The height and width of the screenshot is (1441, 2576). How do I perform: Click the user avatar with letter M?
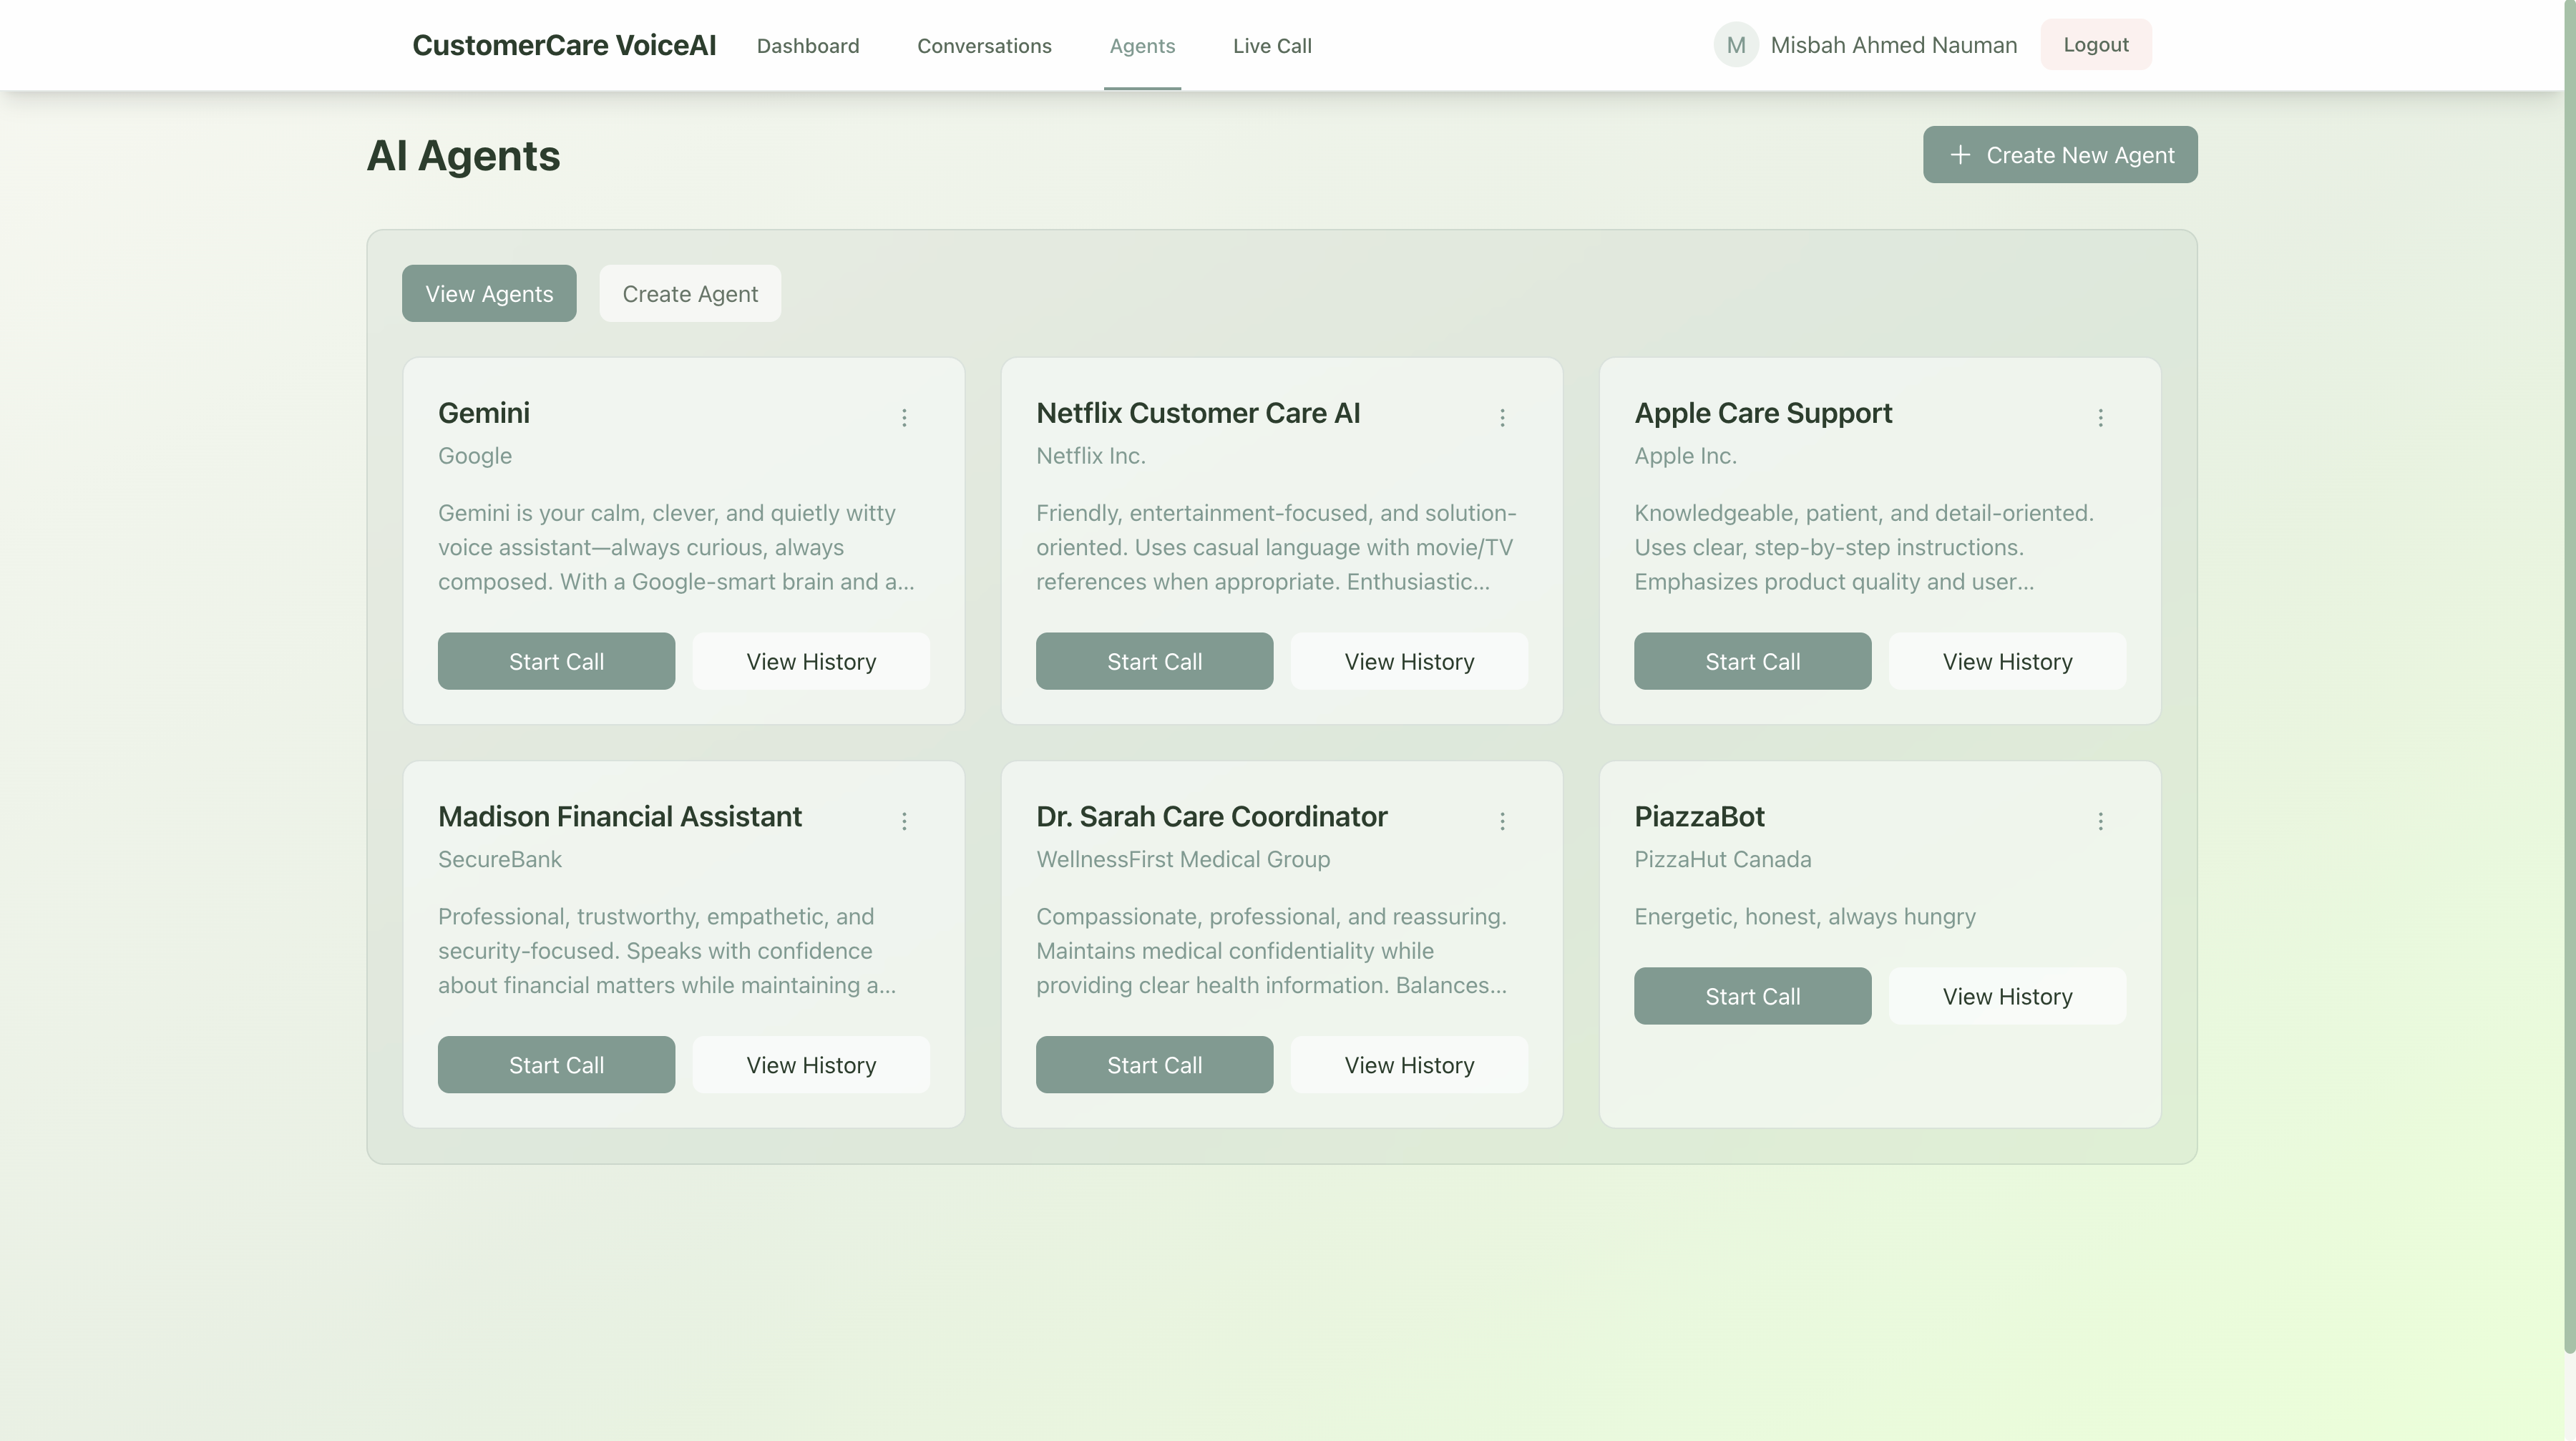coord(1736,45)
